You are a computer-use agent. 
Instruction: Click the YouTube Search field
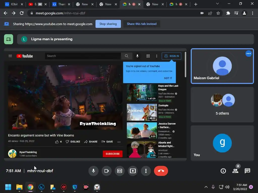(x=83, y=56)
